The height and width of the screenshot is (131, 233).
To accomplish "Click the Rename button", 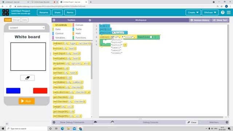I will [x=44, y=12].
